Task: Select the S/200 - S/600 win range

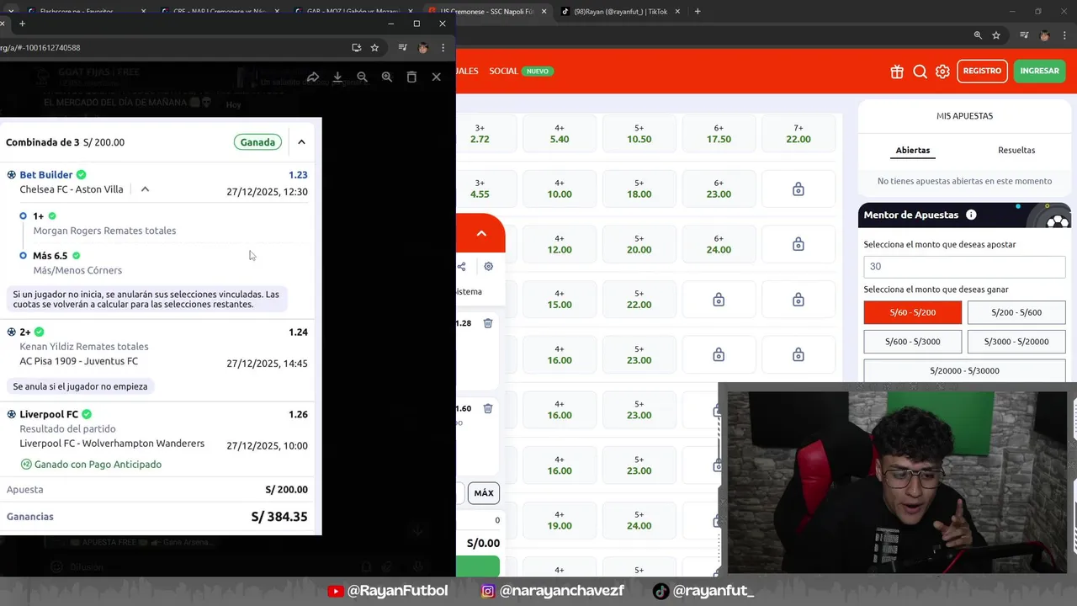Action: pyautogui.click(x=1016, y=312)
